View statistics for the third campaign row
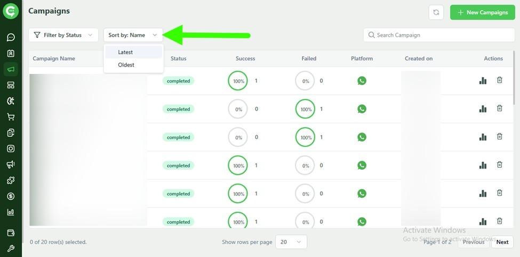Screen dimensions: 520x257 (x=483, y=137)
